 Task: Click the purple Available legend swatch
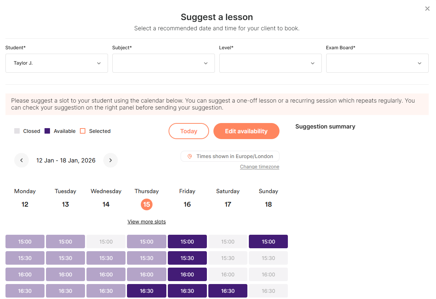47,131
